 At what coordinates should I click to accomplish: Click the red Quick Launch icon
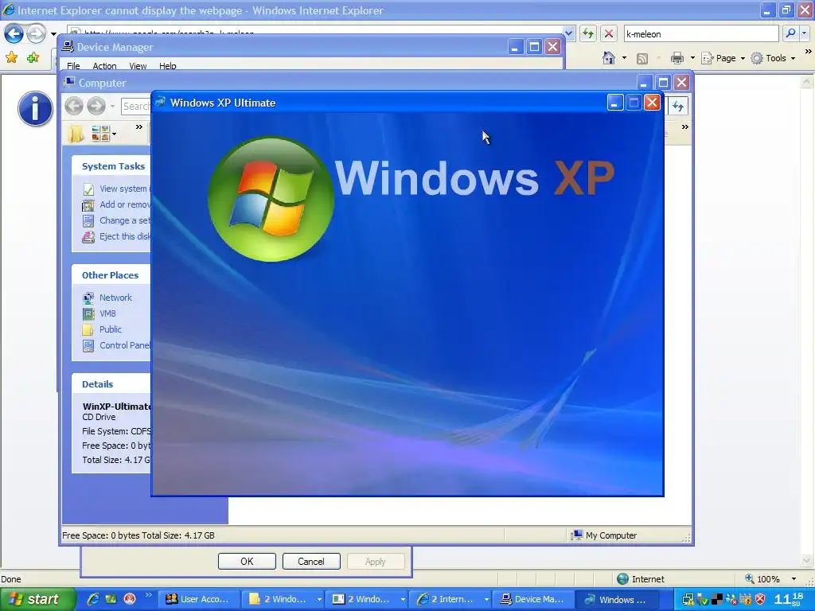point(130,599)
